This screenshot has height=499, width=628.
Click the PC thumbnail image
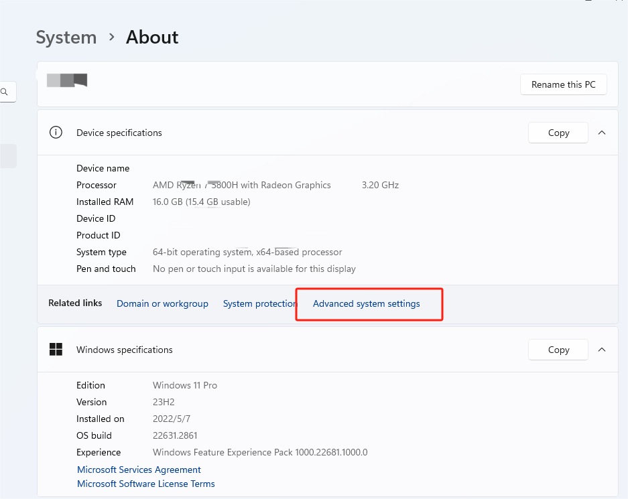point(67,80)
